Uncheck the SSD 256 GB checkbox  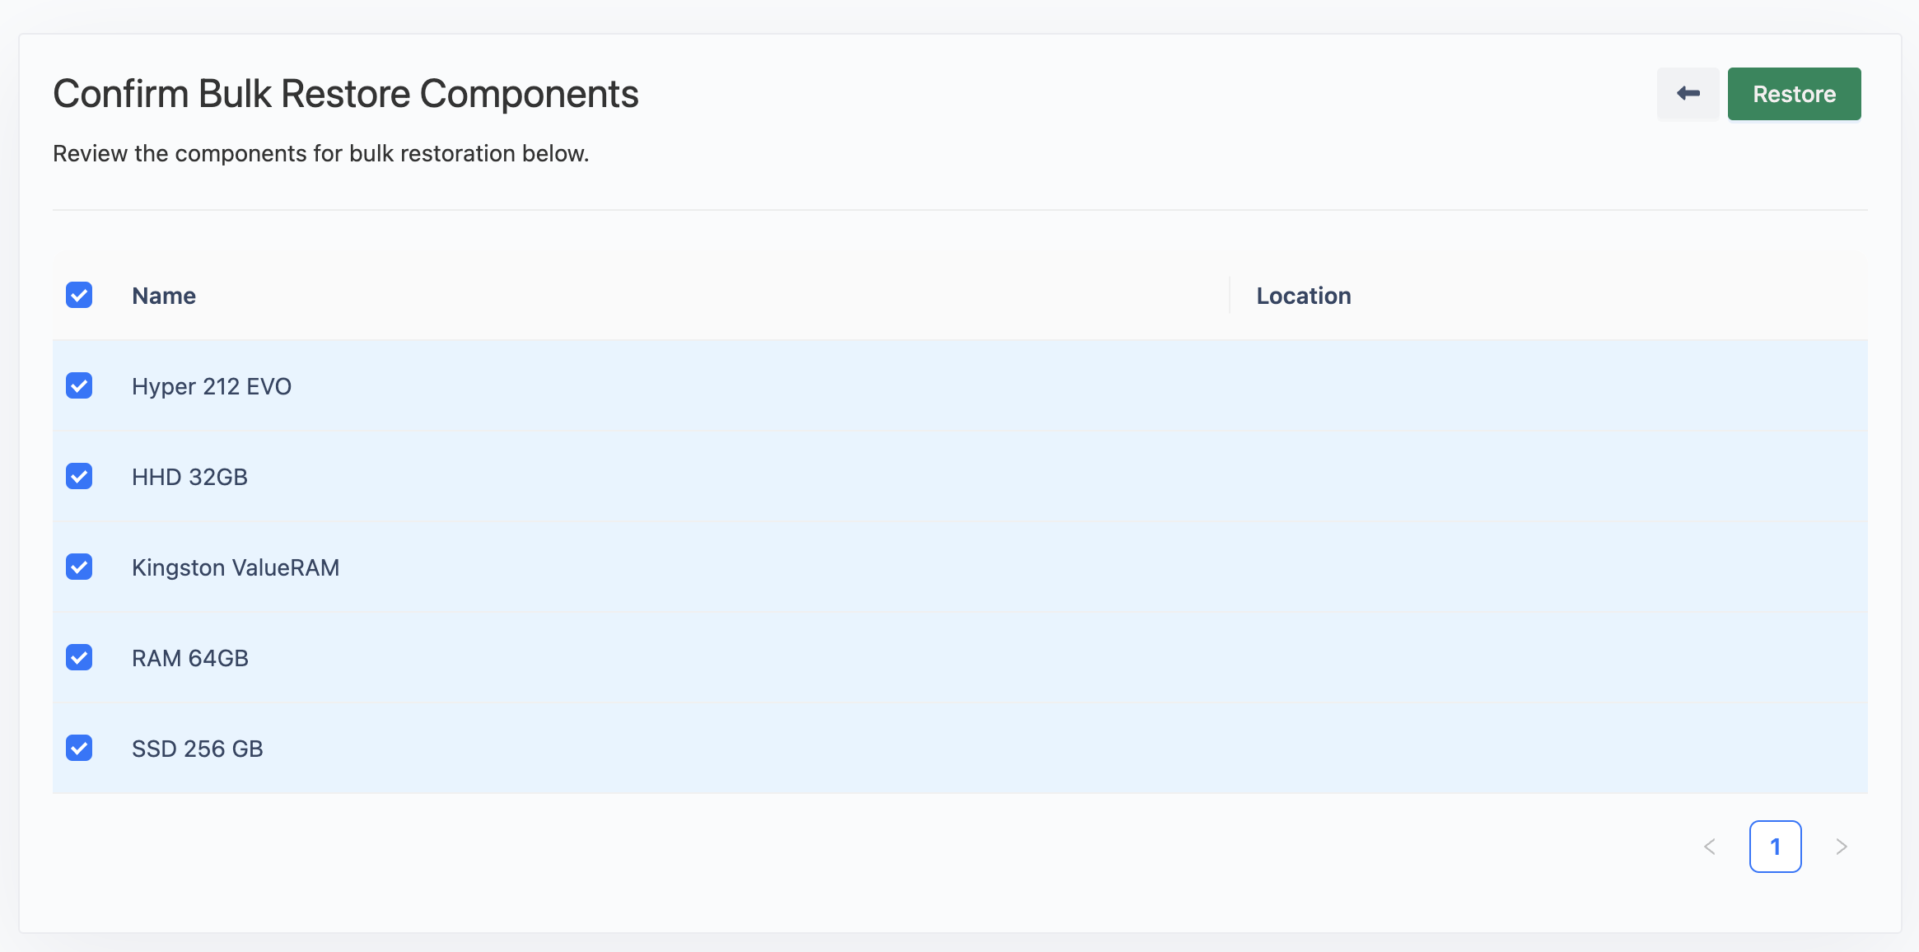[79, 748]
